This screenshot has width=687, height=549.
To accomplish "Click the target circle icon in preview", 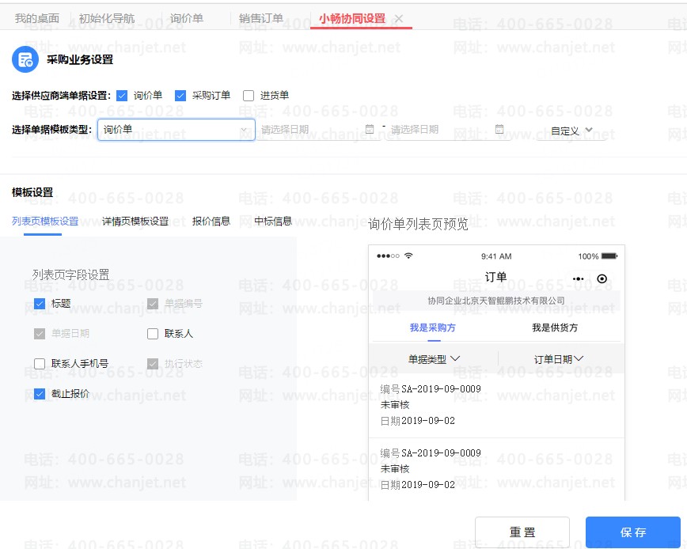I will (x=602, y=278).
